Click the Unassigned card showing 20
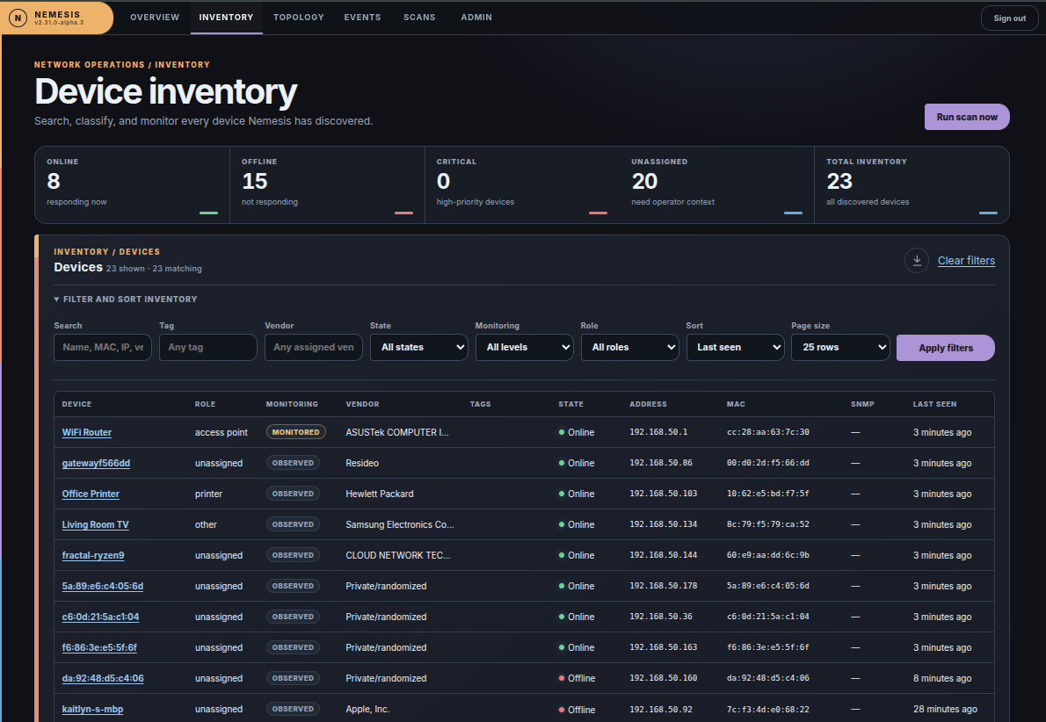Image resolution: width=1046 pixels, height=722 pixels. tap(716, 184)
